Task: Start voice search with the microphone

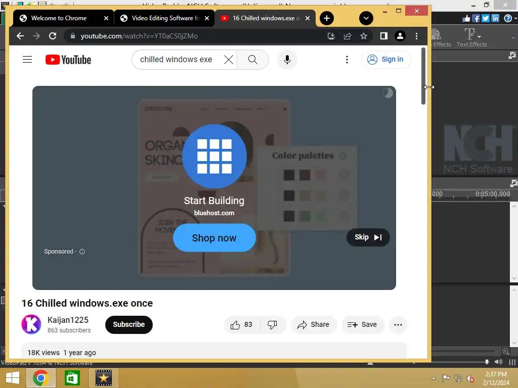Action: 287,60
